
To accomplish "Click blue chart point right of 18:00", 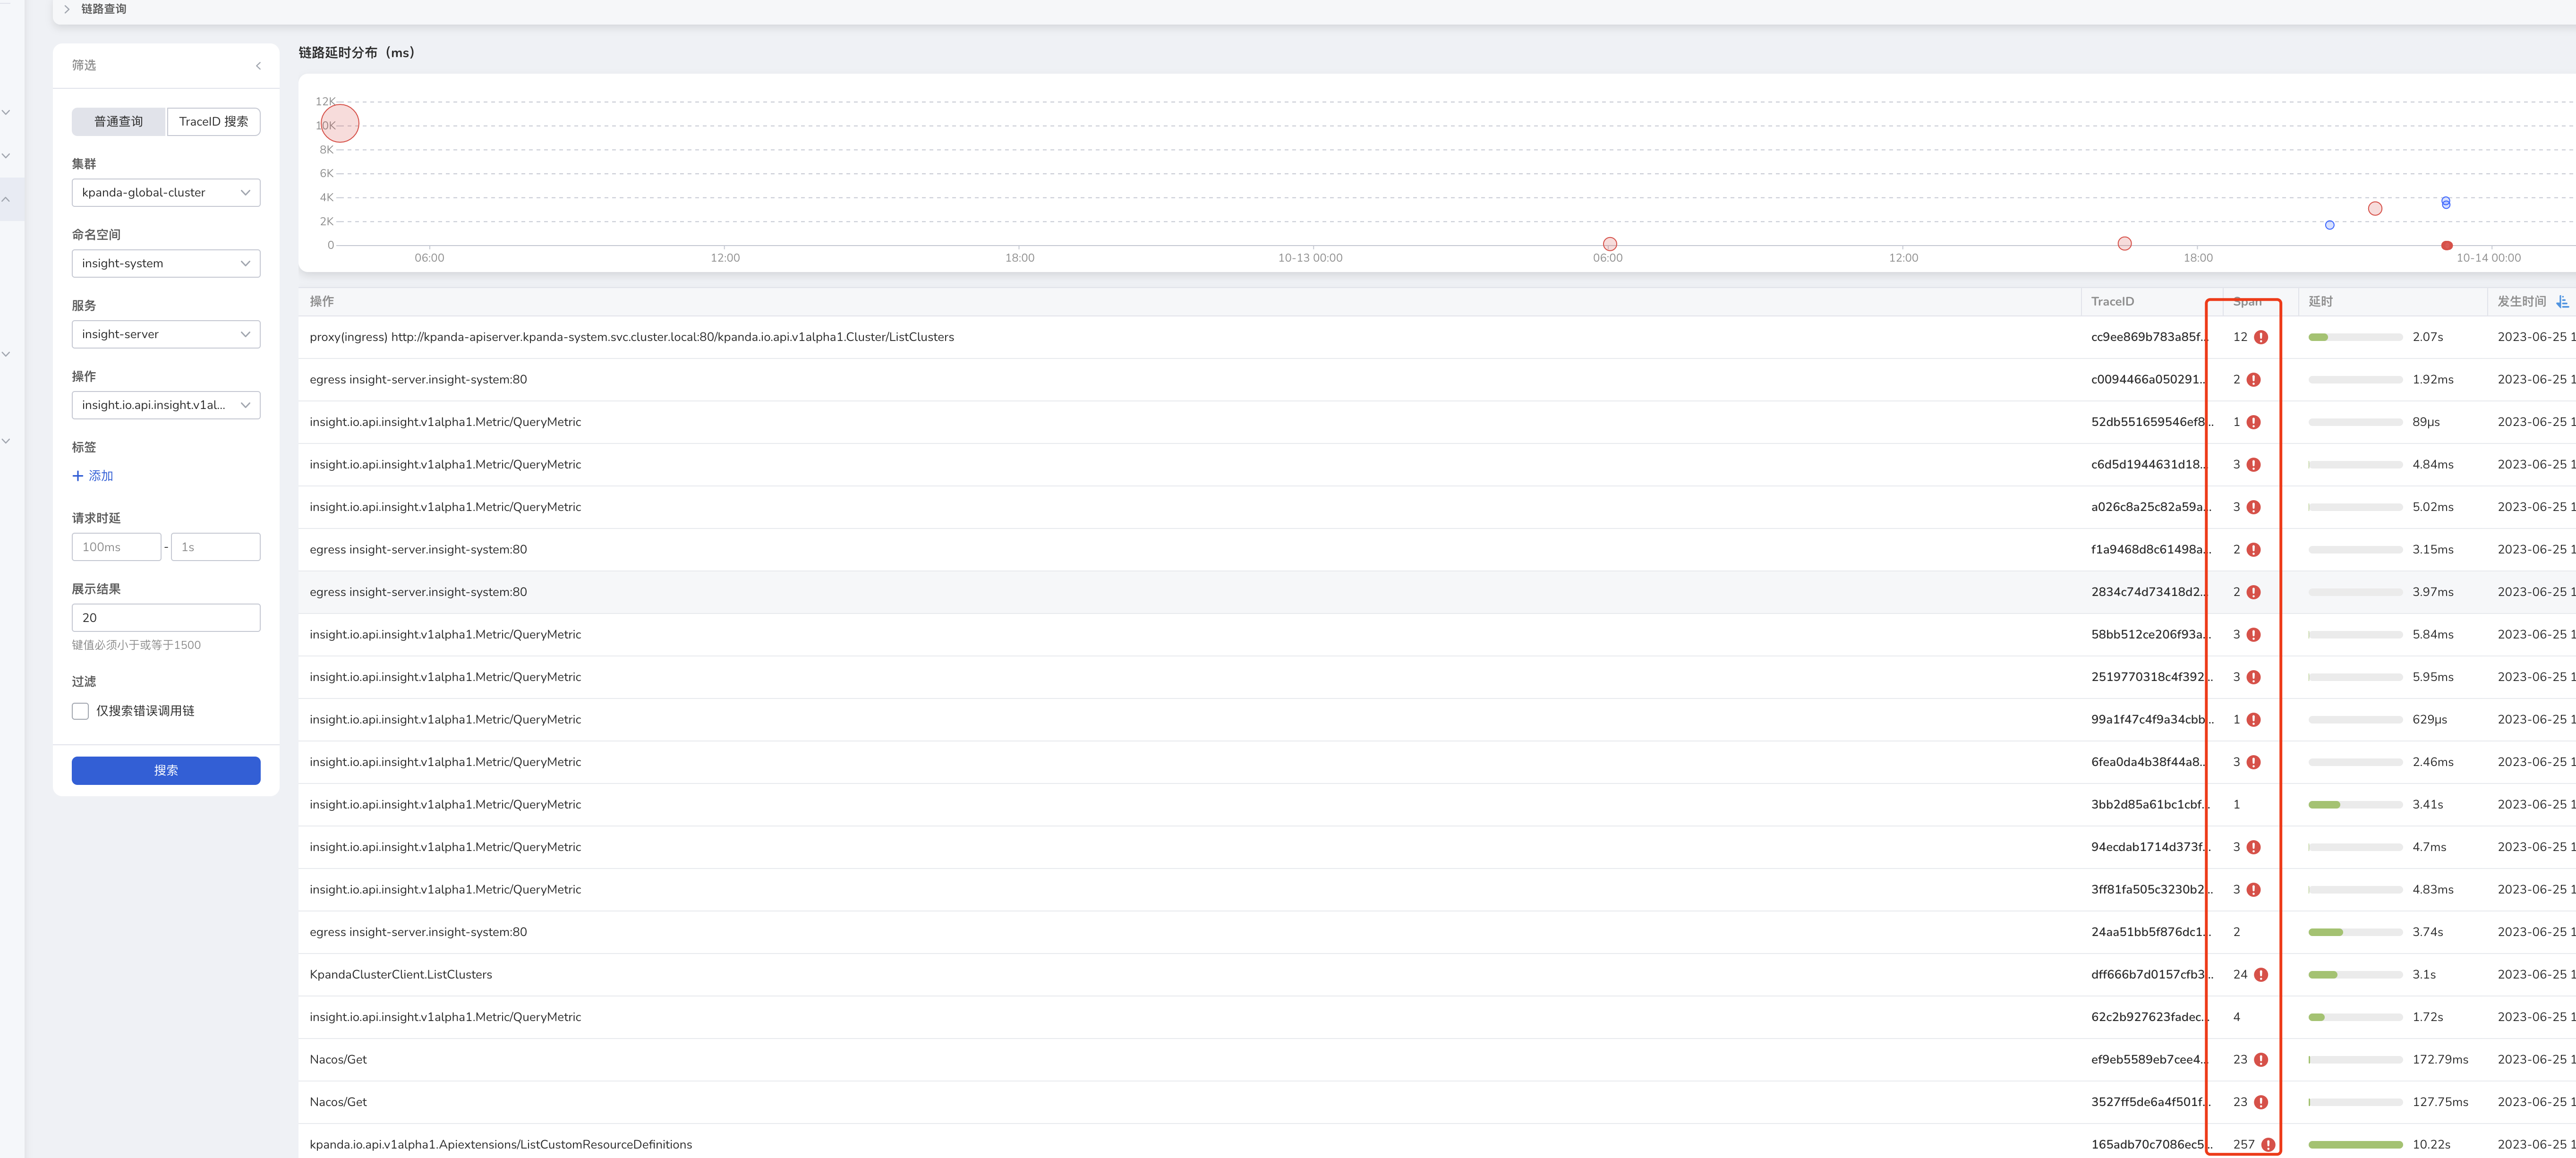I will [x=2330, y=225].
